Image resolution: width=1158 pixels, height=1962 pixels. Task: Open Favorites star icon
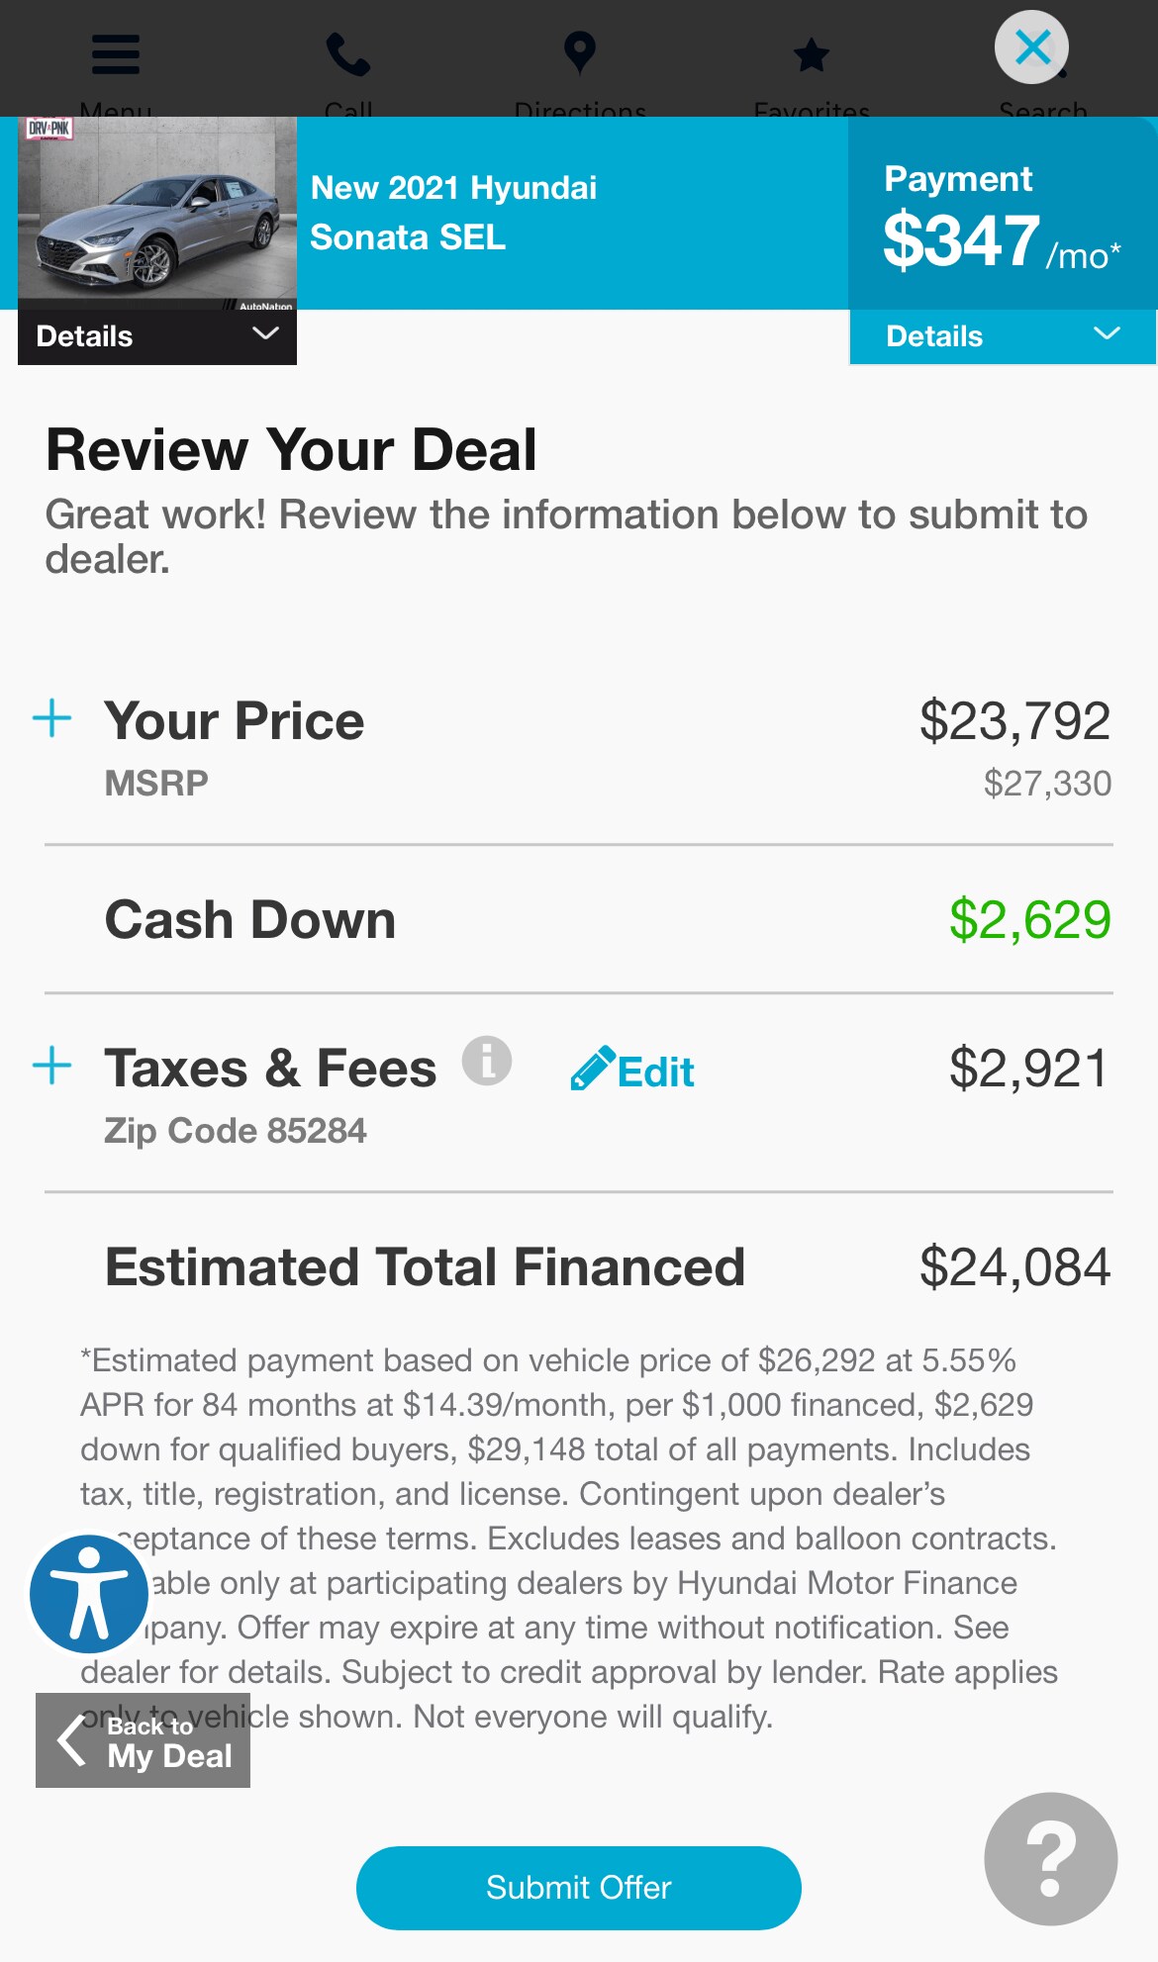(x=811, y=54)
